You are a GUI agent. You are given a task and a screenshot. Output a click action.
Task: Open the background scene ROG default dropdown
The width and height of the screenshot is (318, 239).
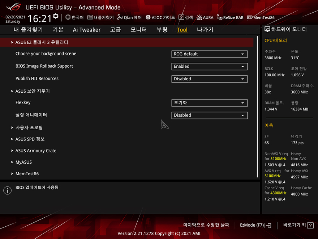(x=210, y=54)
